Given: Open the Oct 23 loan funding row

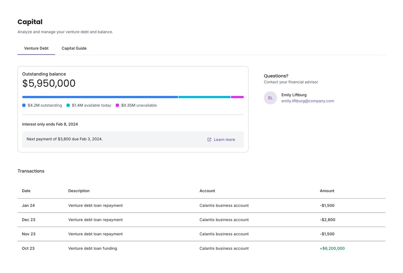Looking at the screenshot, I should pyautogui.click(x=201, y=248).
